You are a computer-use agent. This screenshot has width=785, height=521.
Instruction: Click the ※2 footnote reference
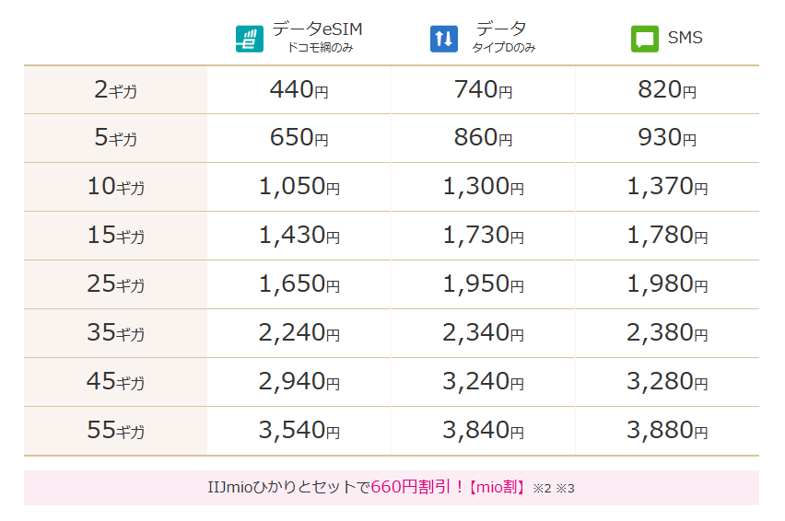pyautogui.click(x=542, y=489)
